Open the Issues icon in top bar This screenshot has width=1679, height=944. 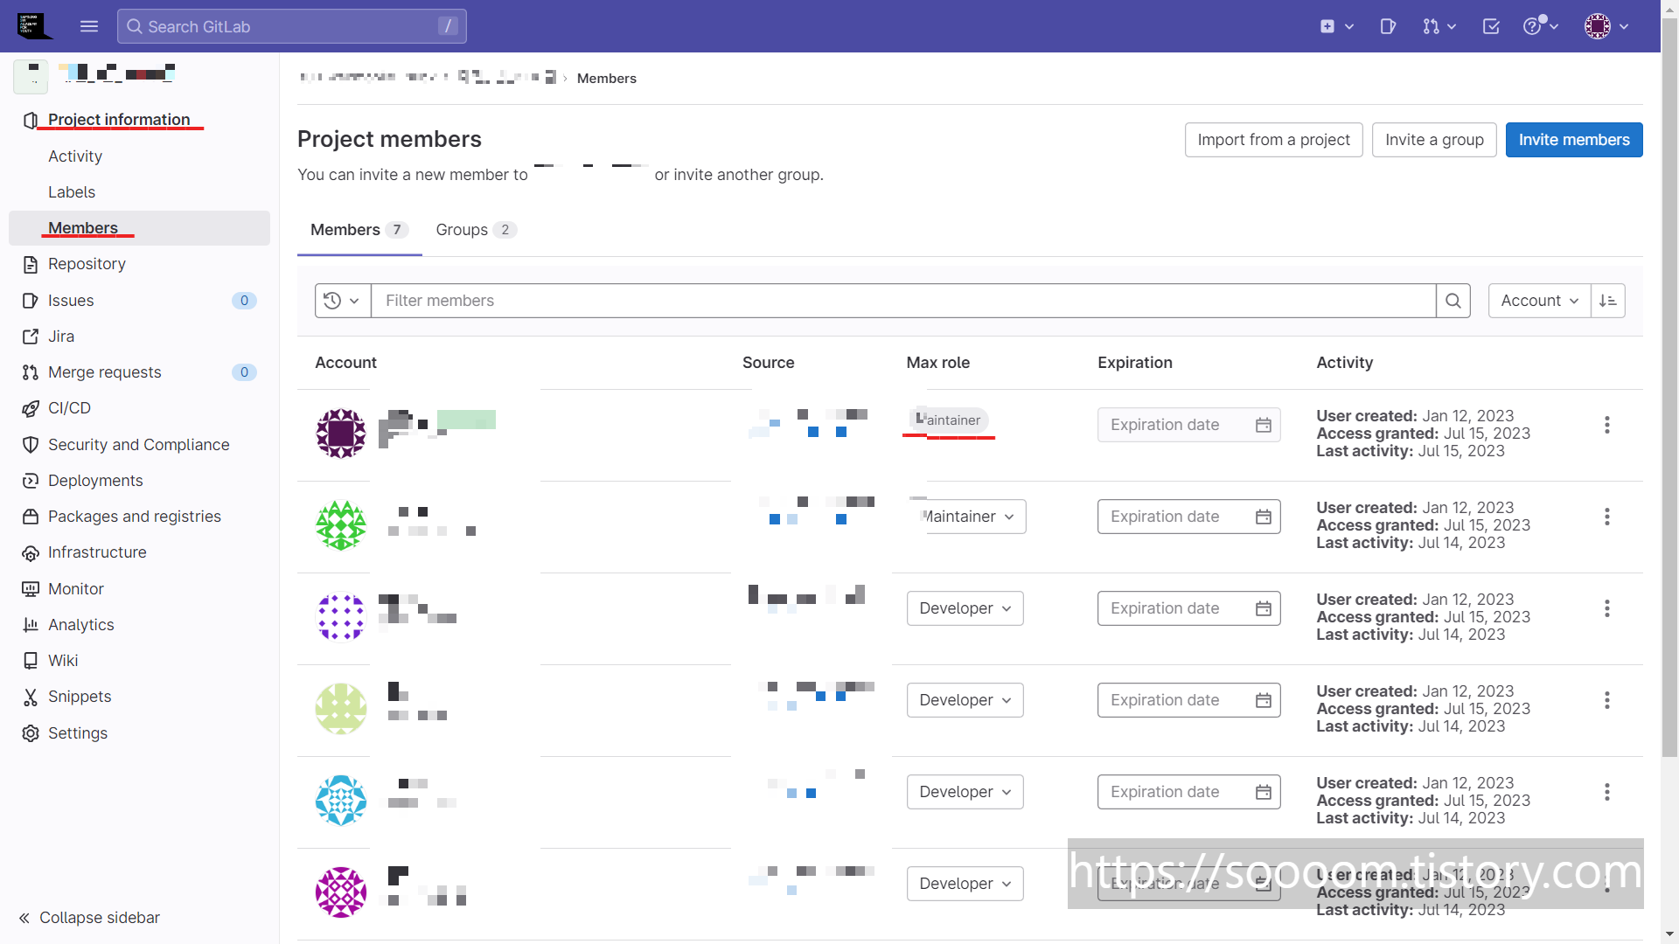(1388, 26)
